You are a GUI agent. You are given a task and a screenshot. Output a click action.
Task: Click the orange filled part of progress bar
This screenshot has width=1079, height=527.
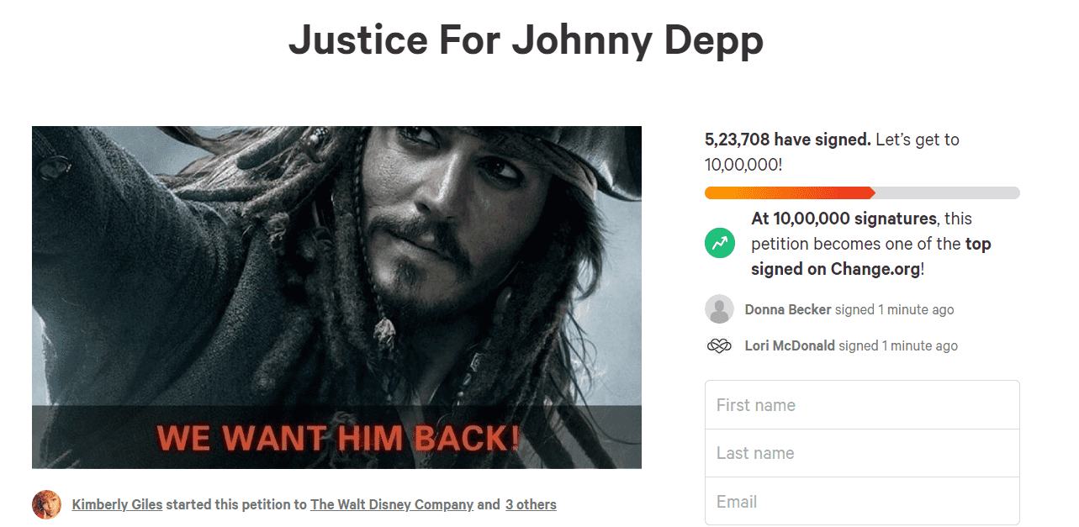789,193
